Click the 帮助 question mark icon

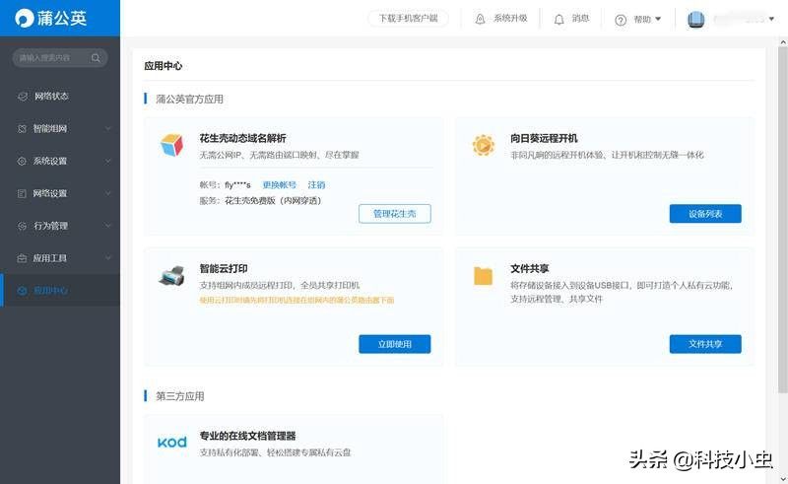point(621,20)
